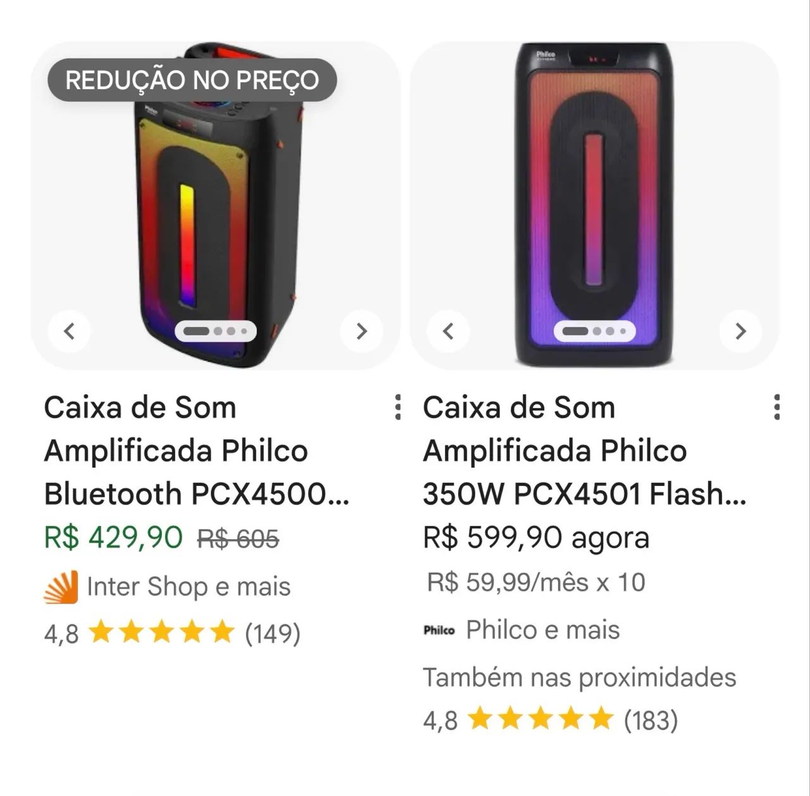Show next image of PCX4501 speaker
The image size is (810, 796).
point(740,331)
